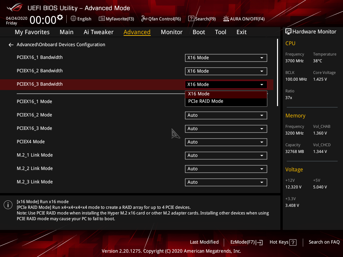Click the memory capacity 32768 MB value

pyautogui.click(x=294, y=152)
